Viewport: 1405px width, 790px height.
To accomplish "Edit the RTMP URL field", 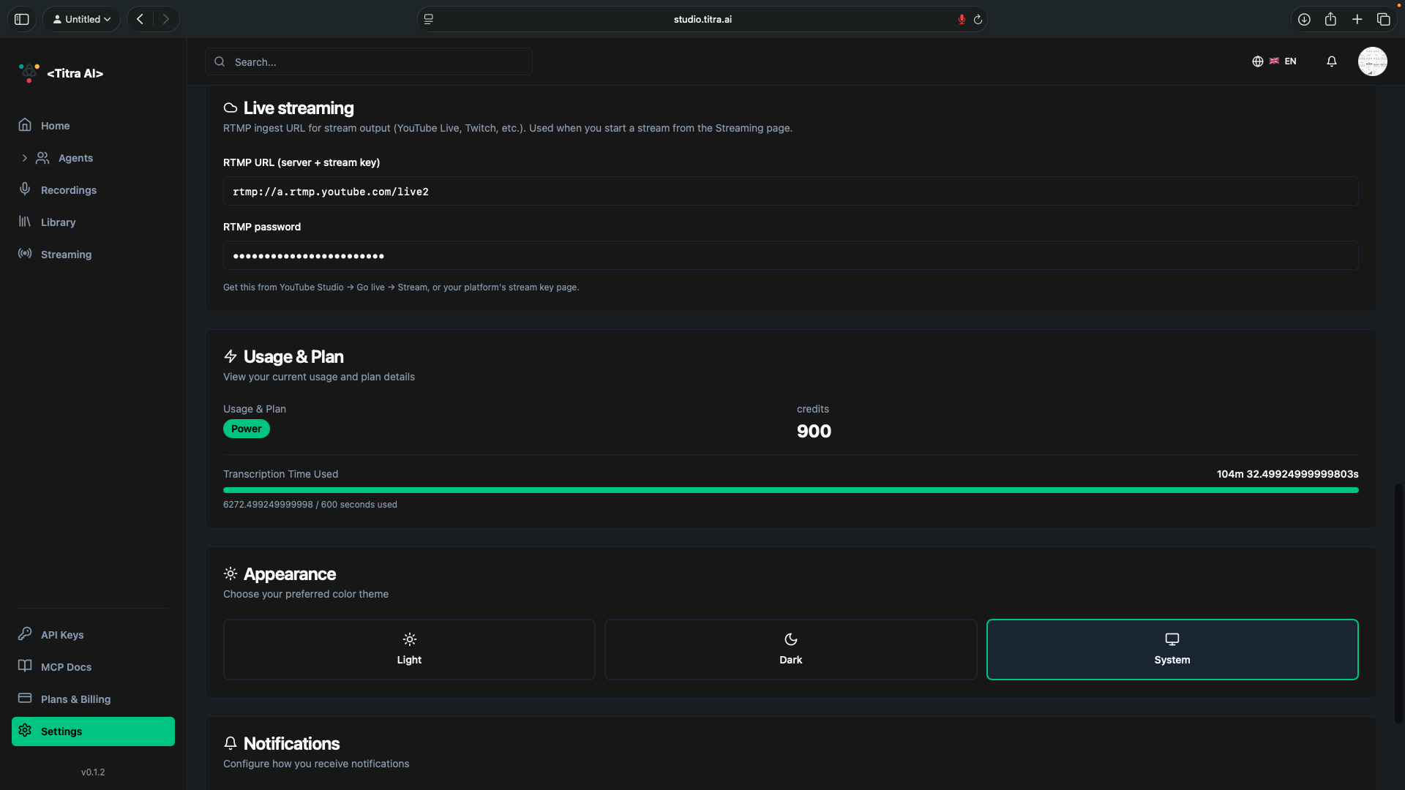I will tap(790, 192).
